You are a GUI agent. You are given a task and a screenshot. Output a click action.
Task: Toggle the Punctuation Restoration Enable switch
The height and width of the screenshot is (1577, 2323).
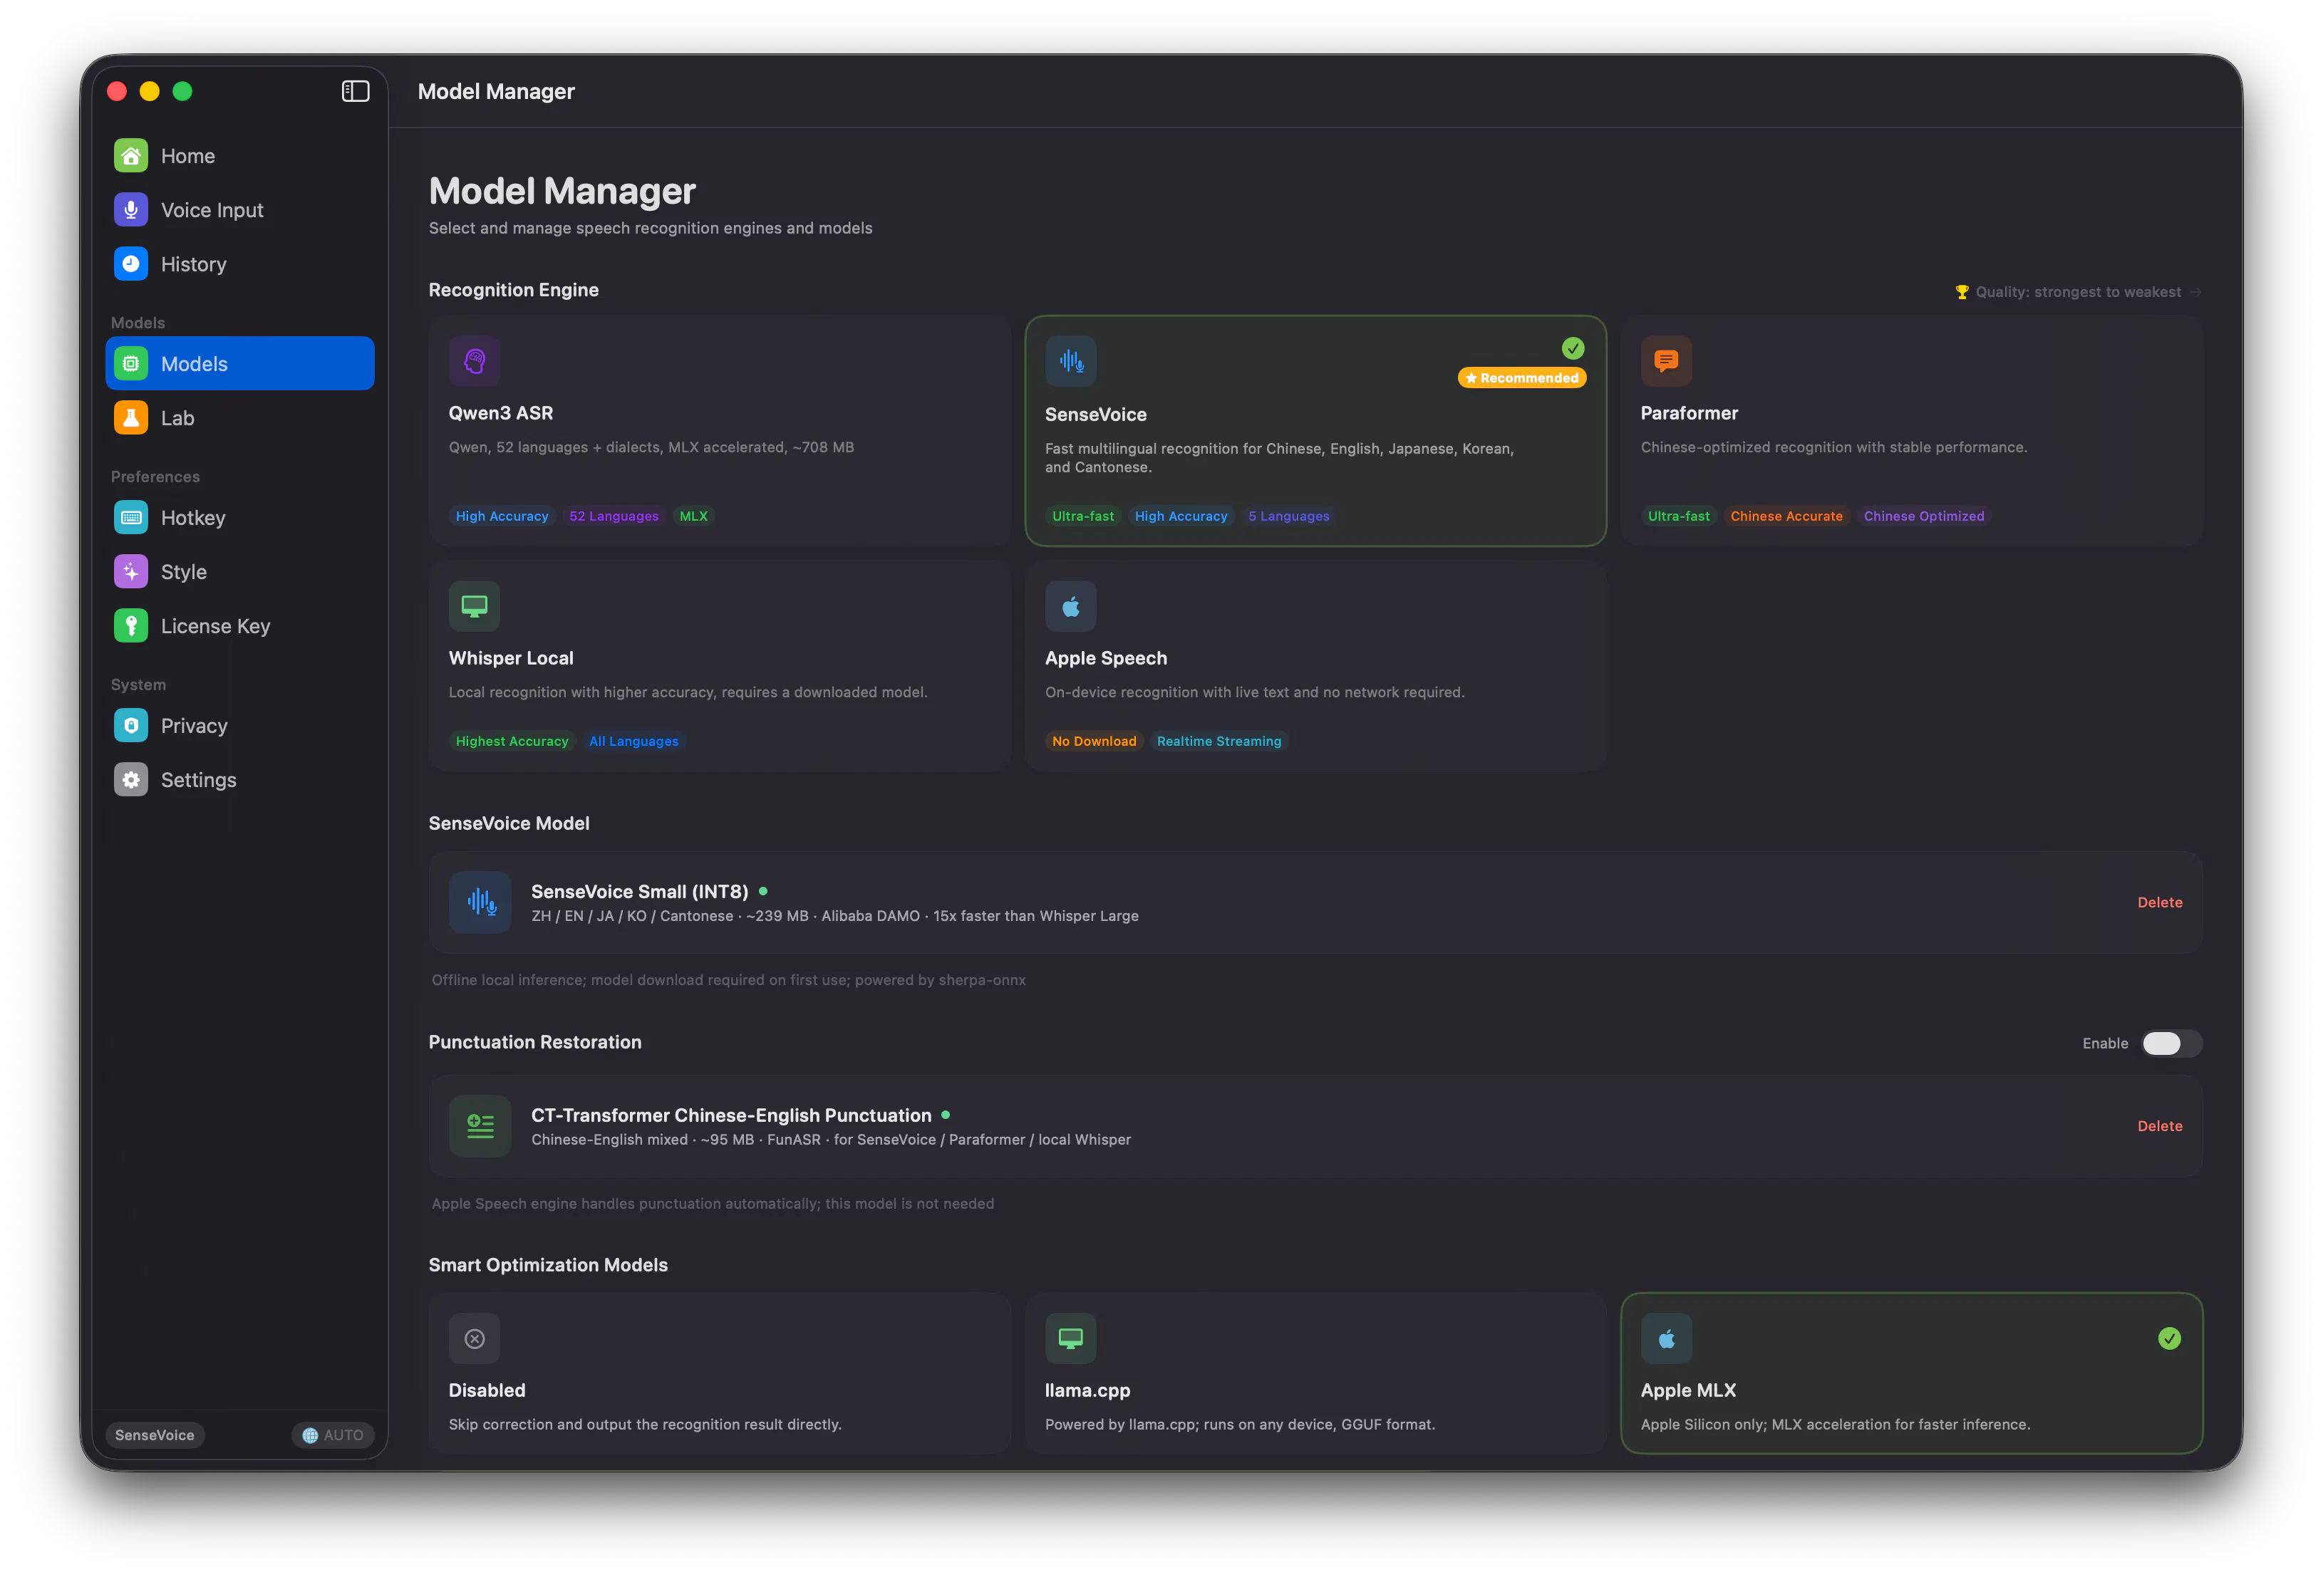(x=2171, y=1043)
